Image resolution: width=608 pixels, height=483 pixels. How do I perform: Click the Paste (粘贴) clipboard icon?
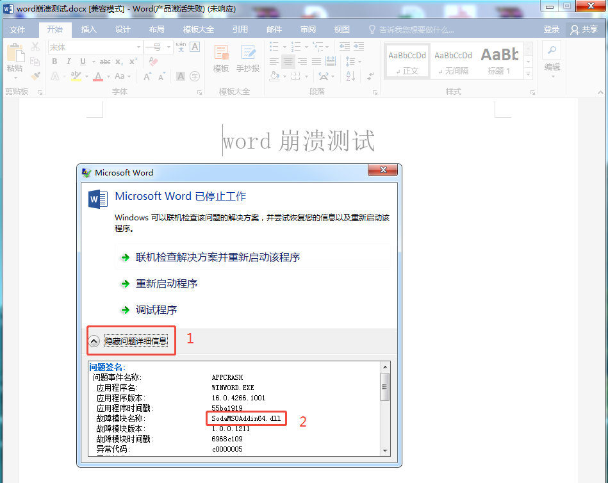(15, 53)
